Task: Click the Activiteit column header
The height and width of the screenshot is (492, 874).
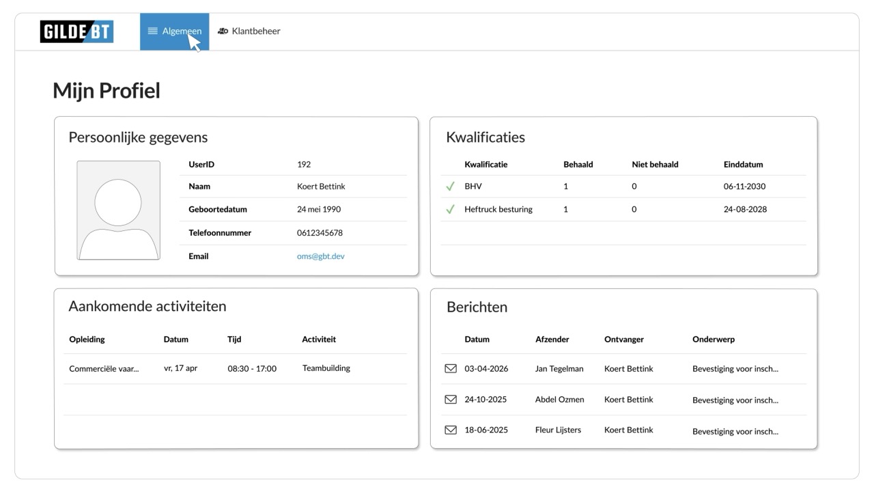Action: click(319, 340)
